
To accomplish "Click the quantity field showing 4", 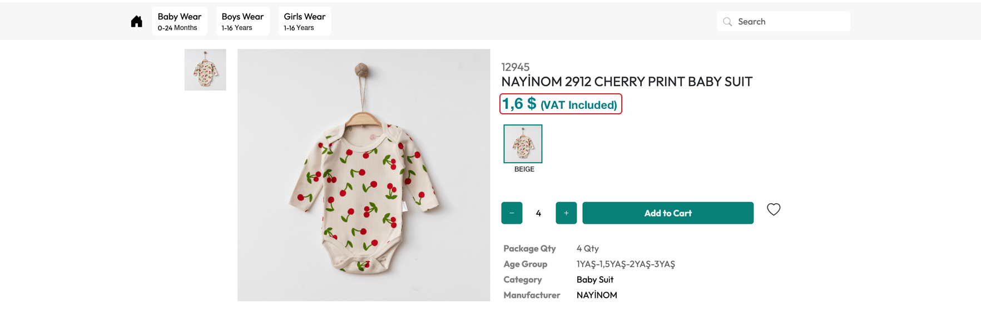I will (x=538, y=213).
